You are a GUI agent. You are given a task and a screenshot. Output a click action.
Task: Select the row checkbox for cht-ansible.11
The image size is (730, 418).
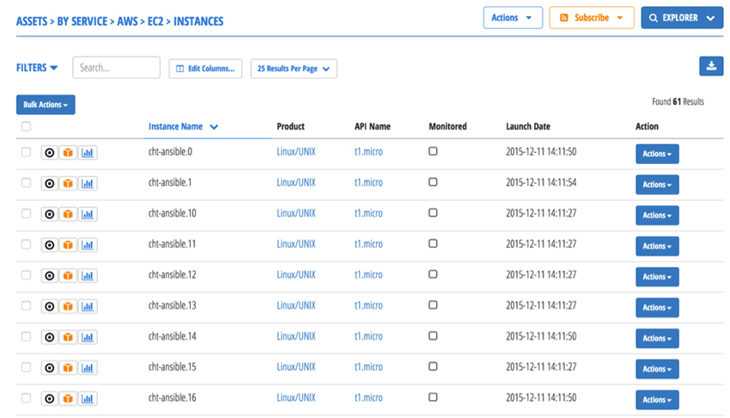(26, 245)
